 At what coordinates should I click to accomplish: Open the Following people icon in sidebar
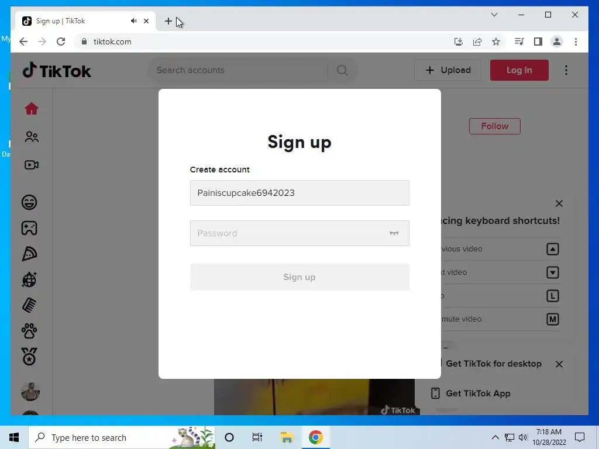tap(32, 137)
